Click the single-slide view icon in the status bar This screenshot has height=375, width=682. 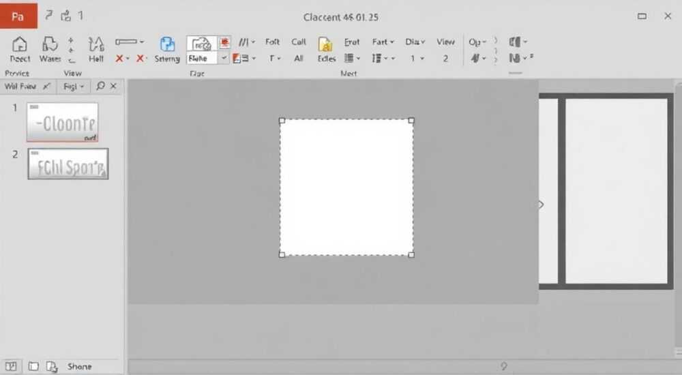pos(33,366)
